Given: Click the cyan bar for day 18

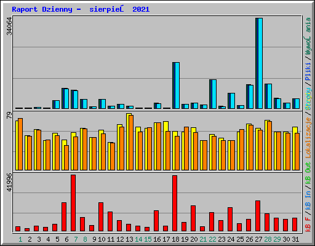Looking at the screenshot, I should [x=176, y=85].
